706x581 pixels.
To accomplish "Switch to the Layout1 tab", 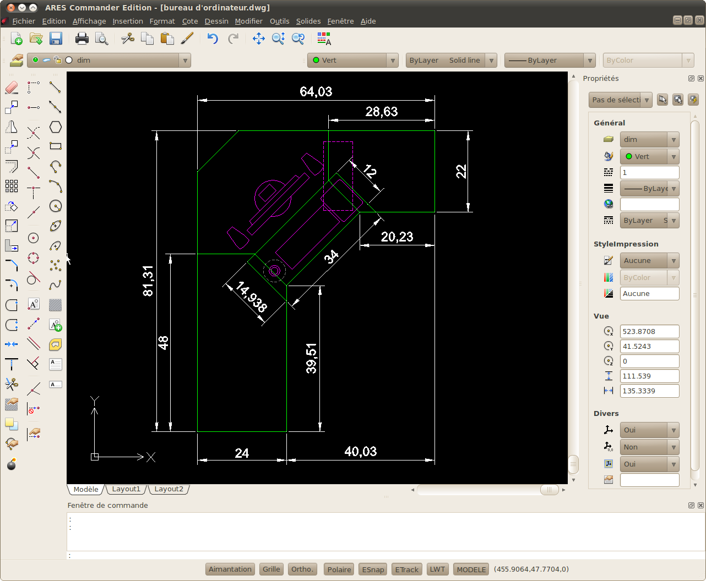I will 126,489.
